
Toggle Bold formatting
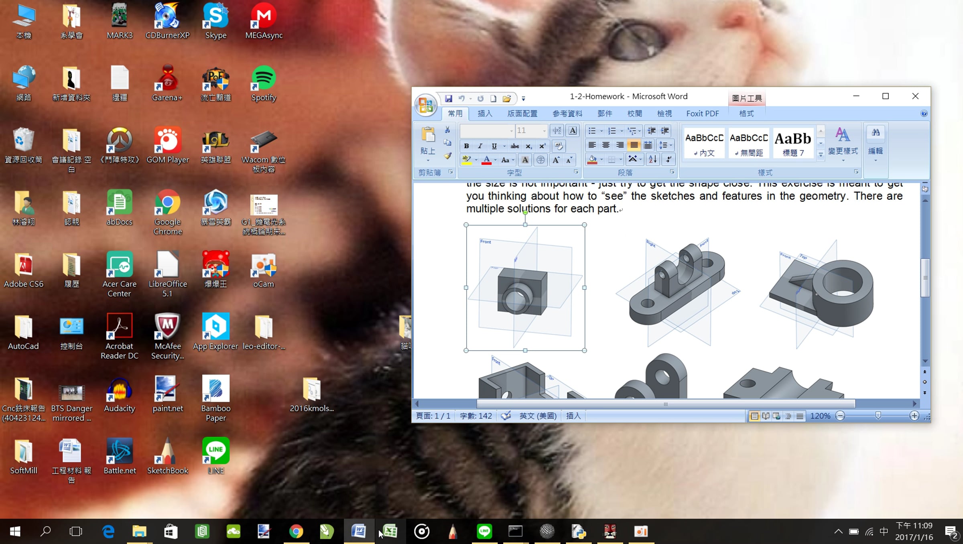[x=466, y=146]
